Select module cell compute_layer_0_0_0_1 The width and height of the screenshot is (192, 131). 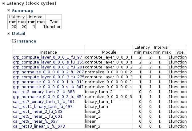[109, 57]
